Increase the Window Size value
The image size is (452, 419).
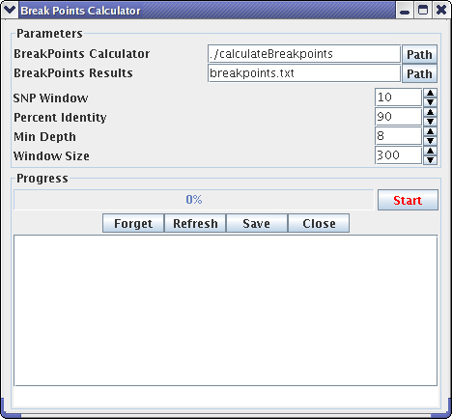[x=430, y=151]
